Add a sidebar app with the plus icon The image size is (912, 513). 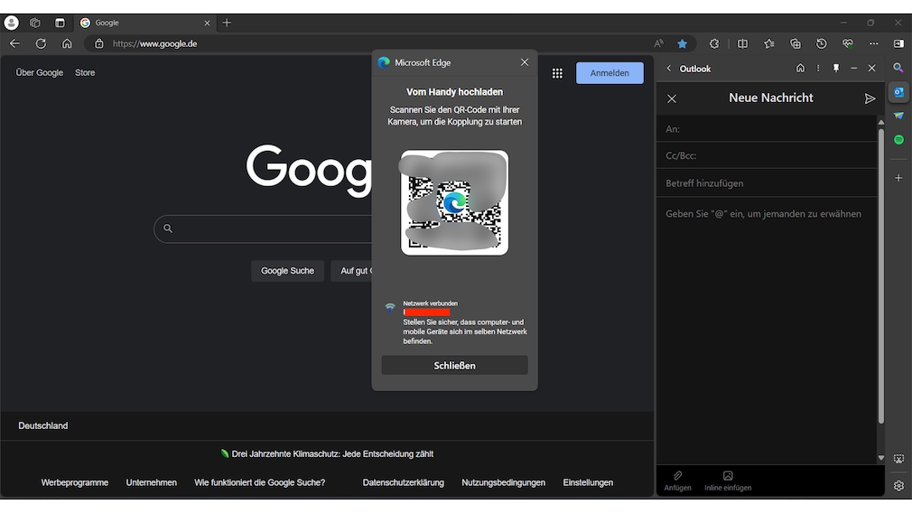click(x=898, y=178)
